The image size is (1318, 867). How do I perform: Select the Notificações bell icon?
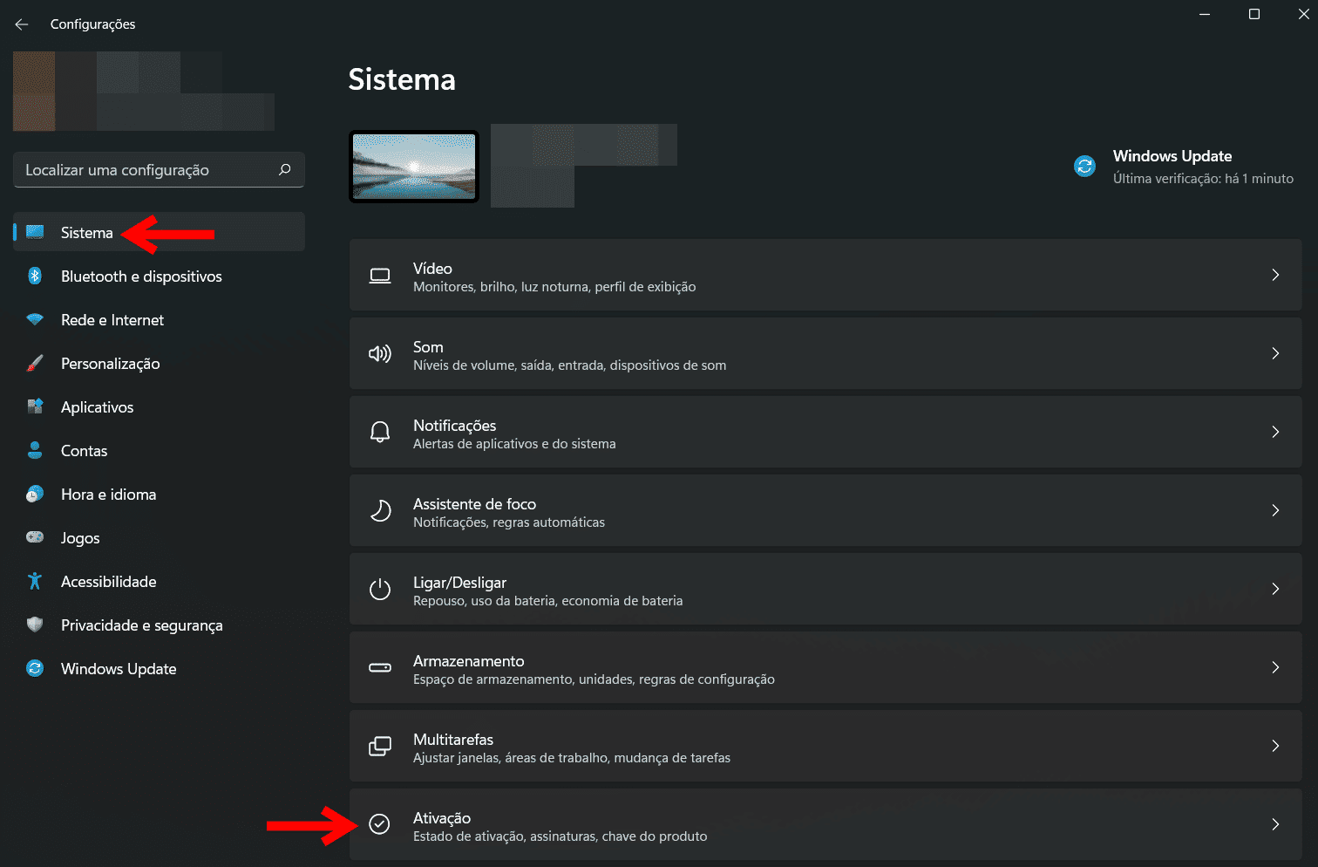380,431
